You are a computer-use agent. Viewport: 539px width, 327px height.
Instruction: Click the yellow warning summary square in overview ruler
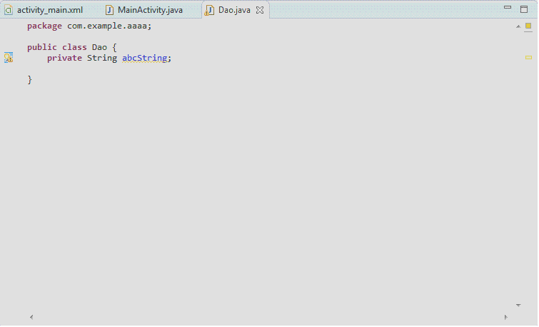528,26
